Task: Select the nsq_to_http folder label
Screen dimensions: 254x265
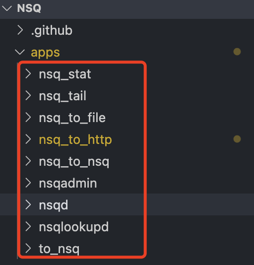Action: [75, 140]
